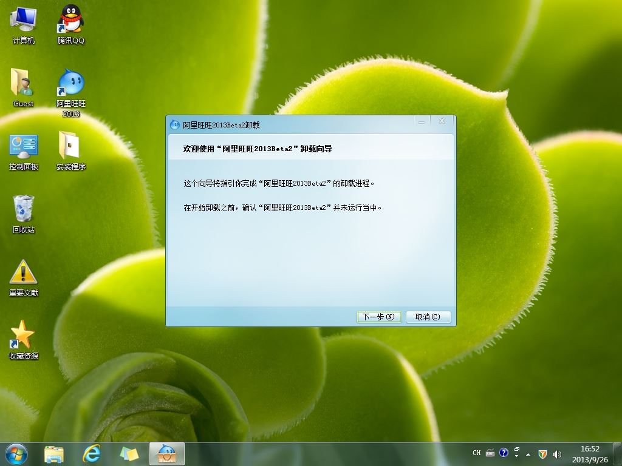Select the 安装程序 folder icon
Viewport: 622px width, 466px height.
(x=71, y=151)
